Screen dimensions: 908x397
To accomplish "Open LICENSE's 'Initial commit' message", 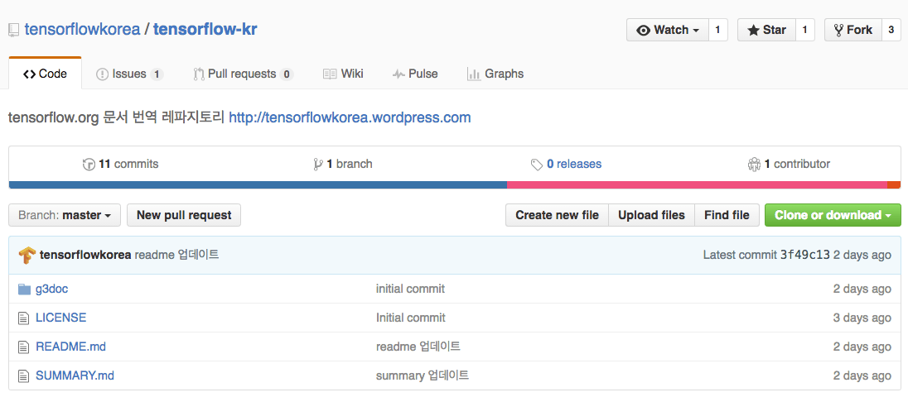I will 411,318.
